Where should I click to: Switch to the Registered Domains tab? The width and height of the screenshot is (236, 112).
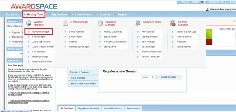click(x=89, y=108)
